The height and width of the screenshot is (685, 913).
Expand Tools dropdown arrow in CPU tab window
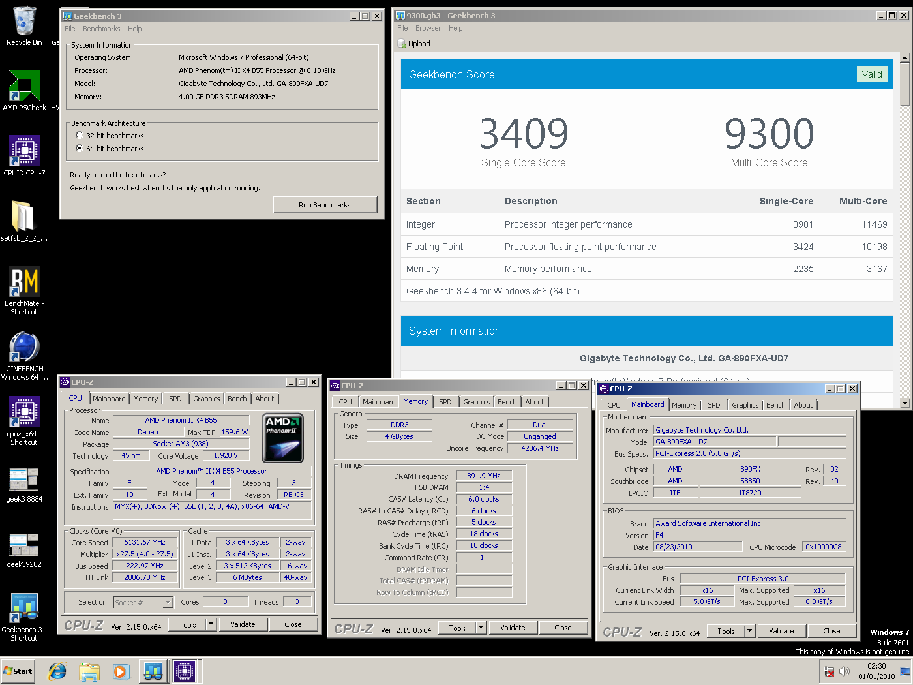[211, 625]
